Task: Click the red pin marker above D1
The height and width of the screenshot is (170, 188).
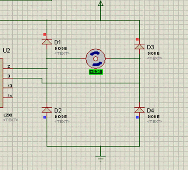Action: [45, 34]
